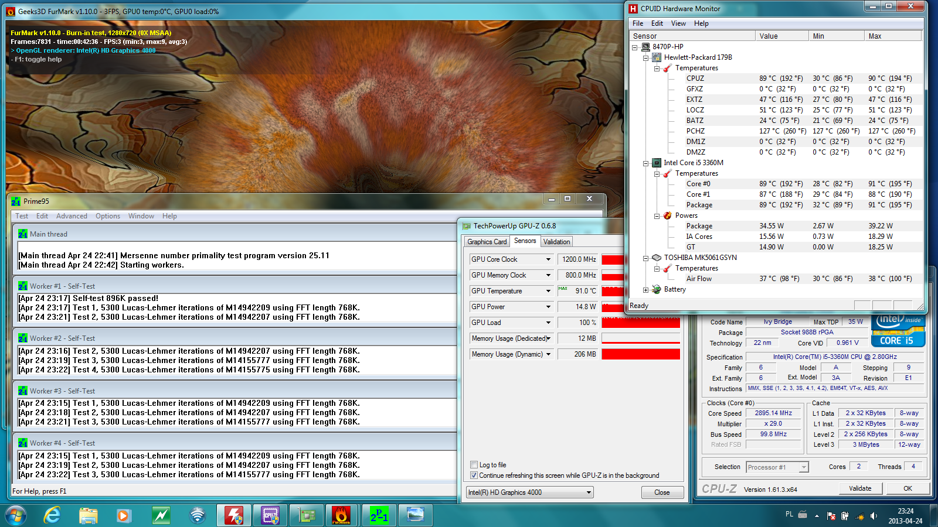Collapse the 8470P-HP root tree node
Image resolution: width=938 pixels, height=527 pixels.
click(x=635, y=47)
